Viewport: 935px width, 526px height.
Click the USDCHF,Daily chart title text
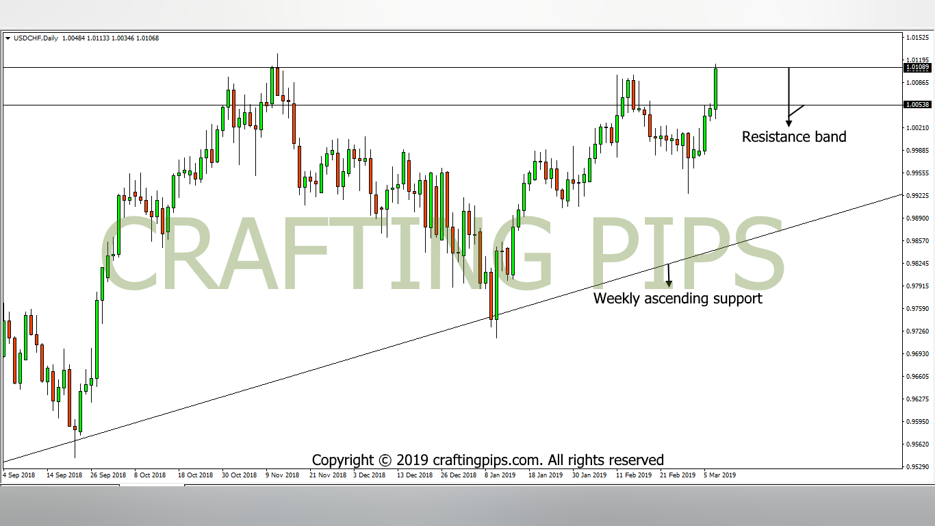click(35, 38)
